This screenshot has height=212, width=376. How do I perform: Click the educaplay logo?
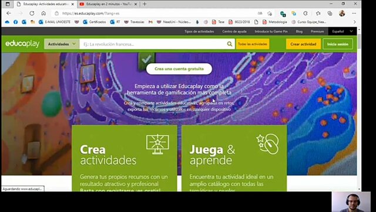pos(22,44)
